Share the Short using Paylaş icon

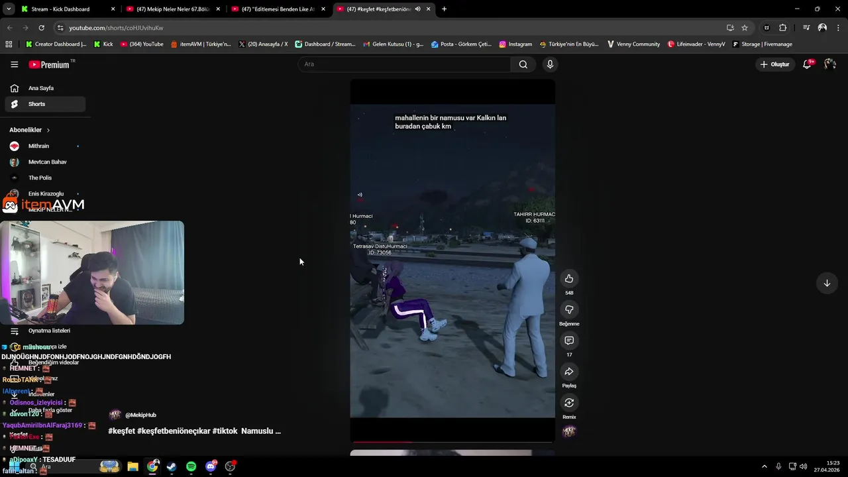point(569,372)
